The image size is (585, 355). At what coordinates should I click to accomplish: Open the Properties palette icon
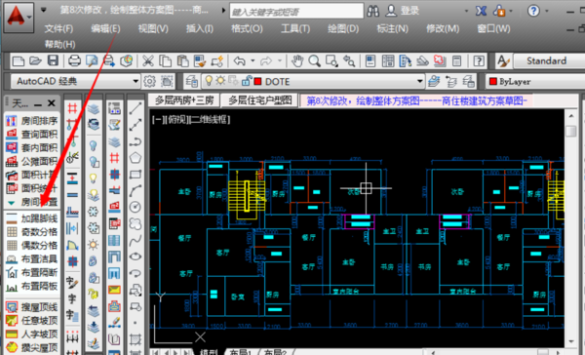(370, 60)
